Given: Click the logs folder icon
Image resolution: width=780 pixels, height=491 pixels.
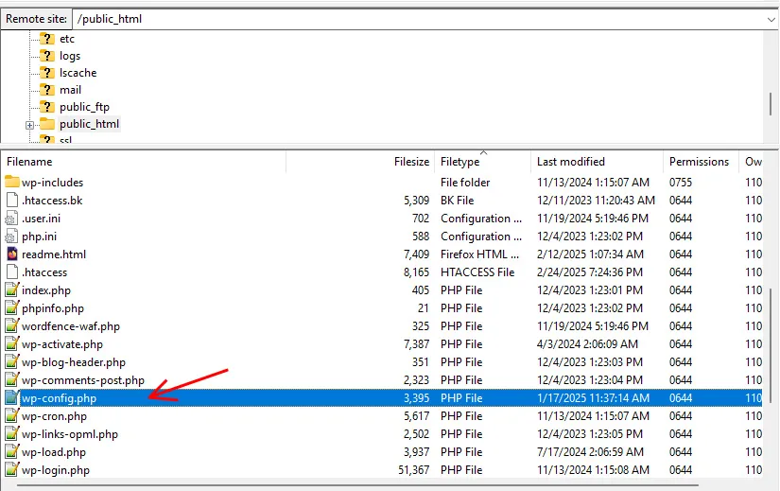Looking at the screenshot, I should coord(47,56).
